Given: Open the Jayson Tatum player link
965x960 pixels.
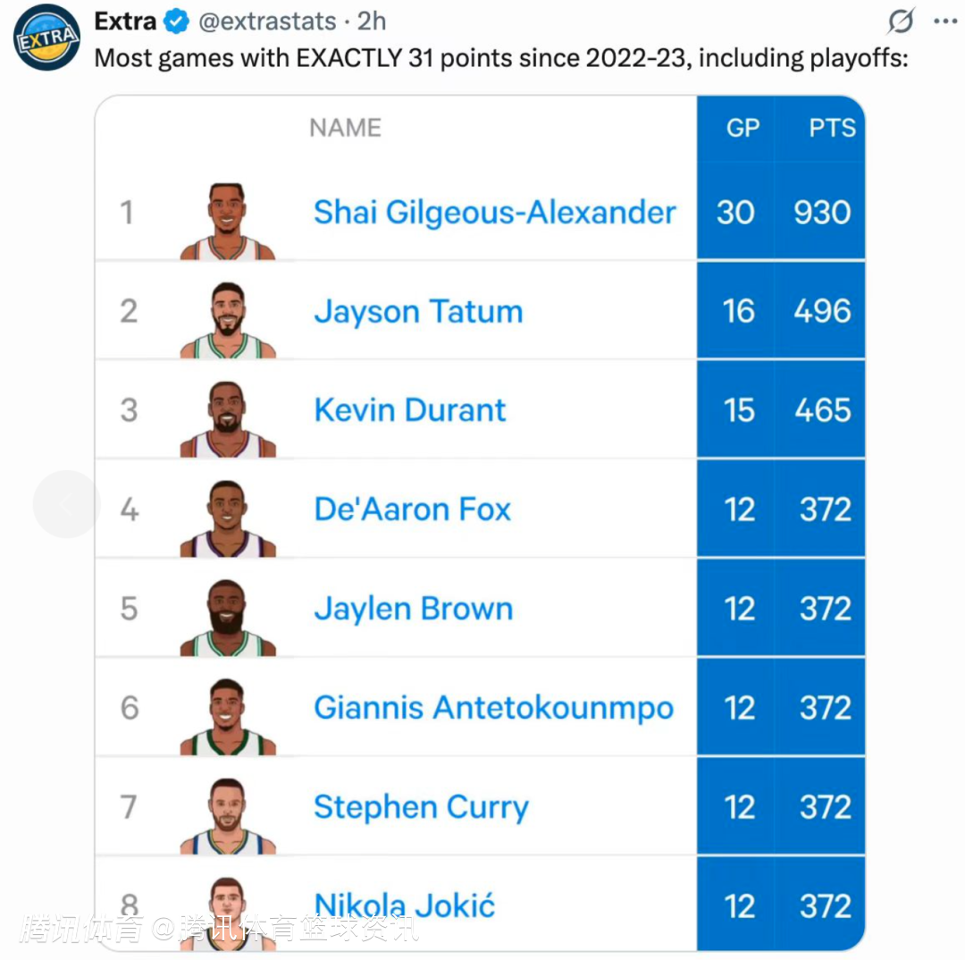Looking at the screenshot, I should (x=418, y=312).
